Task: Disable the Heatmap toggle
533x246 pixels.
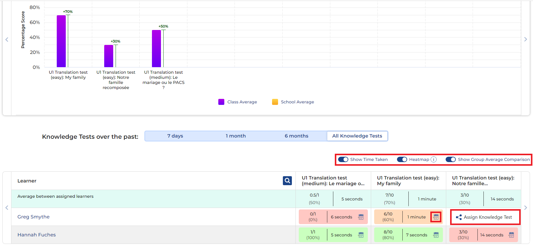Action: [x=402, y=159]
